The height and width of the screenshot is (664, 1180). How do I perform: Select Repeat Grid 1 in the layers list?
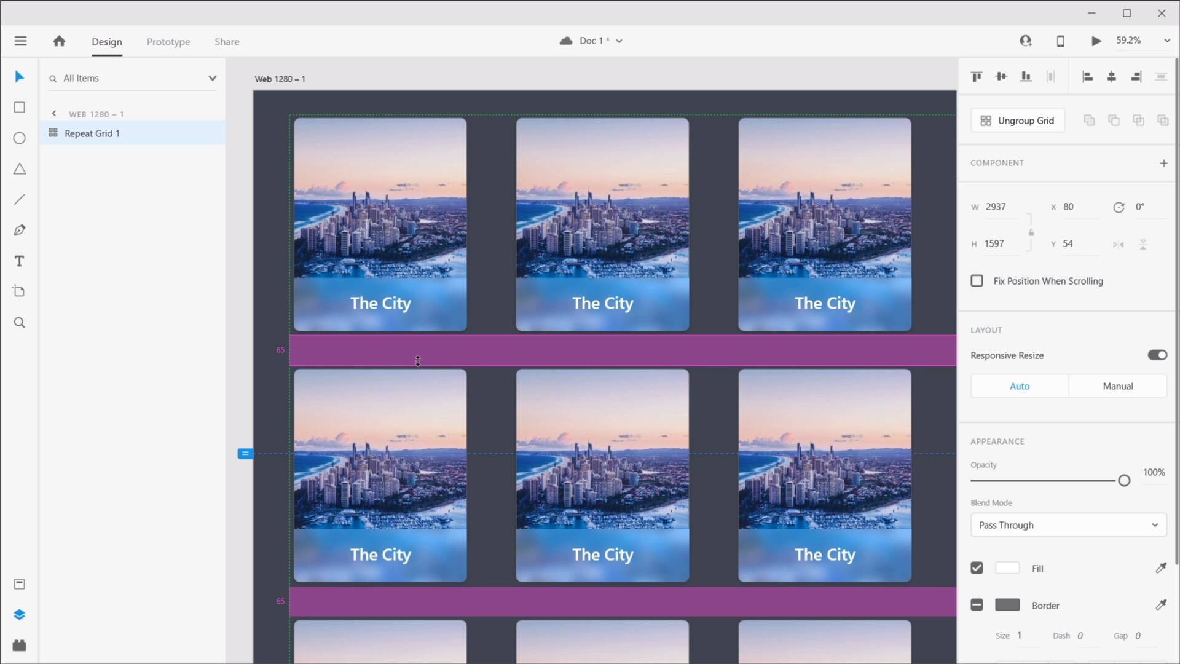91,133
